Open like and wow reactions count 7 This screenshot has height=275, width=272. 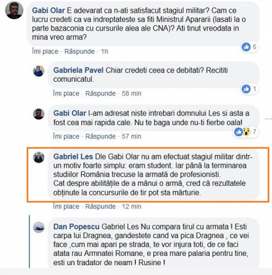tap(245, 132)
